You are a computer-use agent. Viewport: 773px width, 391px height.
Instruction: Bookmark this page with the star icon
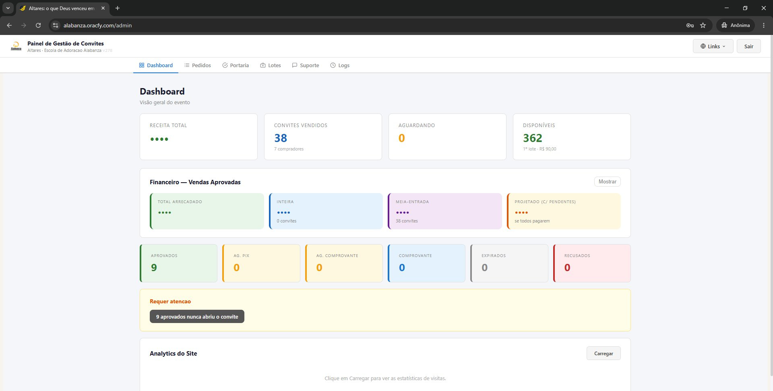coord(703,25)
